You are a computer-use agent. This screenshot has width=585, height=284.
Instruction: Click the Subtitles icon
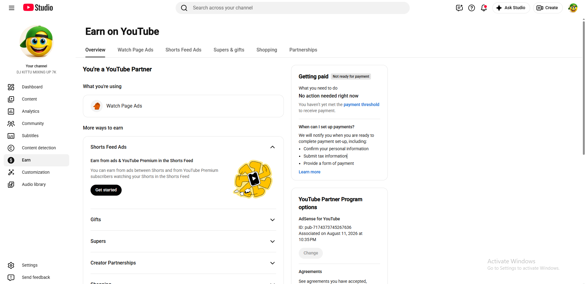[x=11, y=136]
